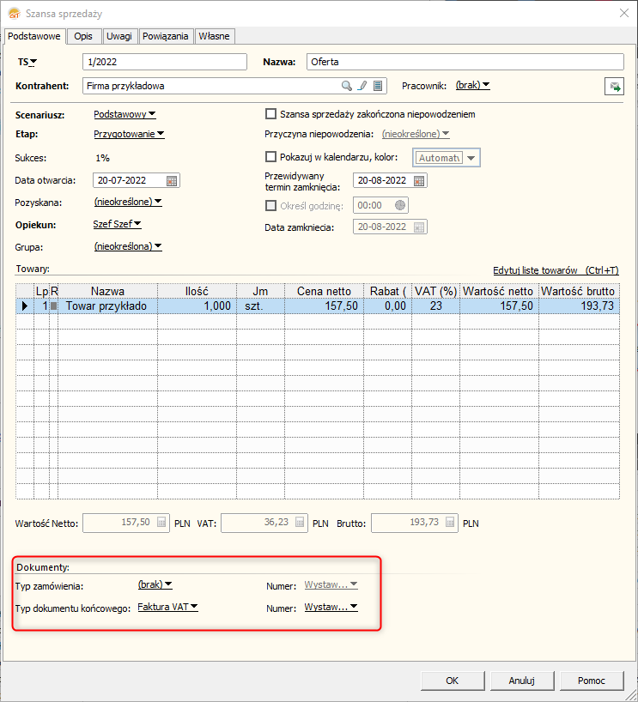Image resolution: width=638 pixels, height=702 pixels.
Task: Click the pencil edit icon in Kontrahent field
Action: 362,86
